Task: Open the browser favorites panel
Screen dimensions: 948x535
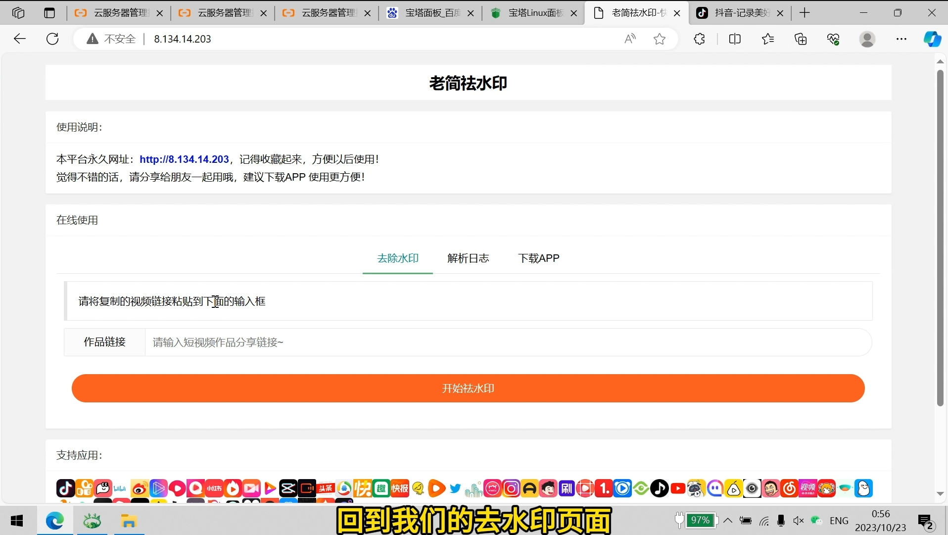Action: (x=768, y=39)
